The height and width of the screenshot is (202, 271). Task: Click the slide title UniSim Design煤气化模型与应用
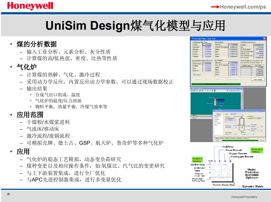pyautogui.click(x=135, y=26)
